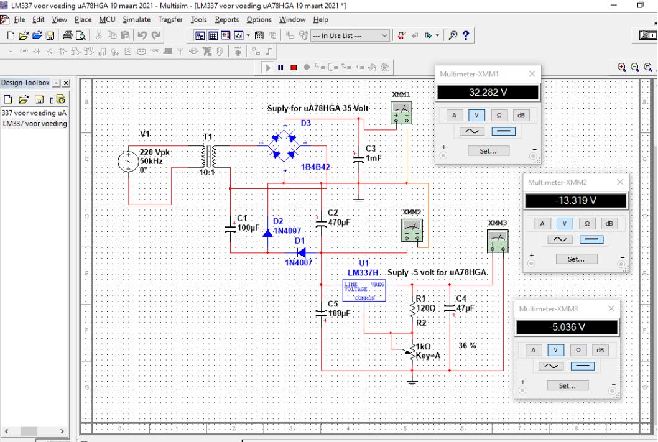Click the Electrical Rules Check icon
Screen dimensions: 658x442
tap(402, 35)
